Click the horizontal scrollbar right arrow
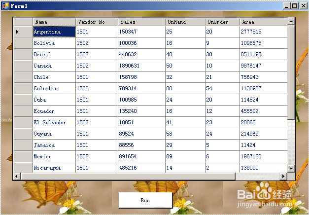The width and height of the screenshot is (309, 215). pyautogui.click(x=283, y=176)
